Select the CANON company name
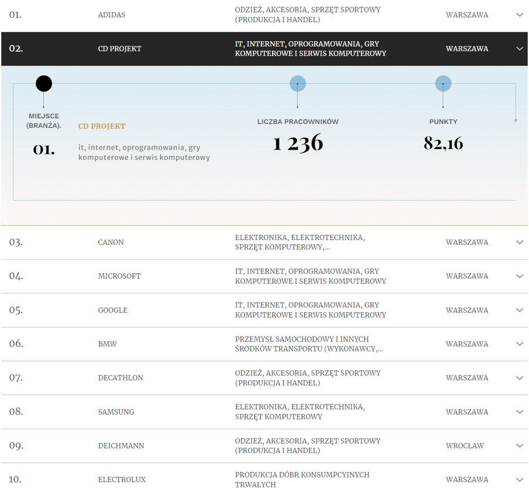The height and width of the screenshot is (496, 529). pyautogui.click(x=111, y=242)
